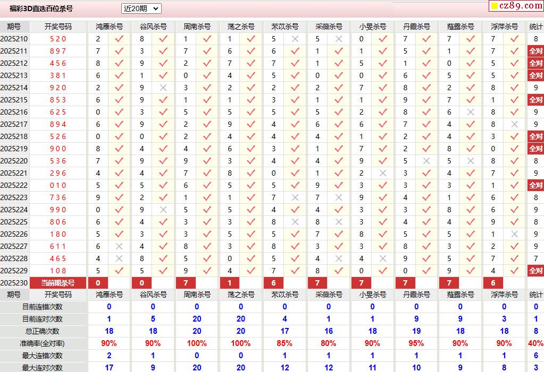Select the 准确率(全对率) row label
The height and width of the screenshot is (372, 544).
[43, 343]
